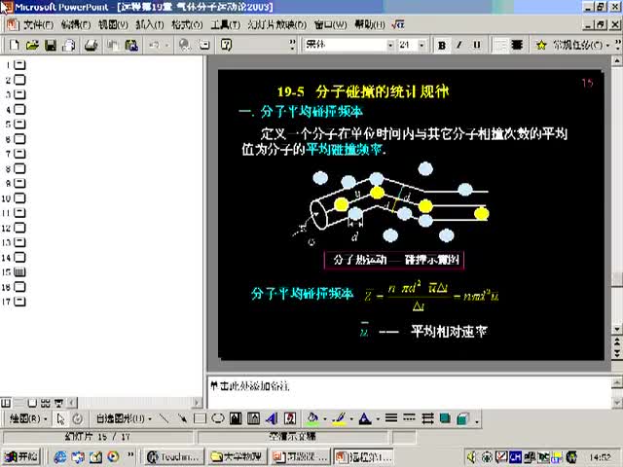Click the Dash Style icon
This screenshot has width=623, height=467.
tap(409, 418)
